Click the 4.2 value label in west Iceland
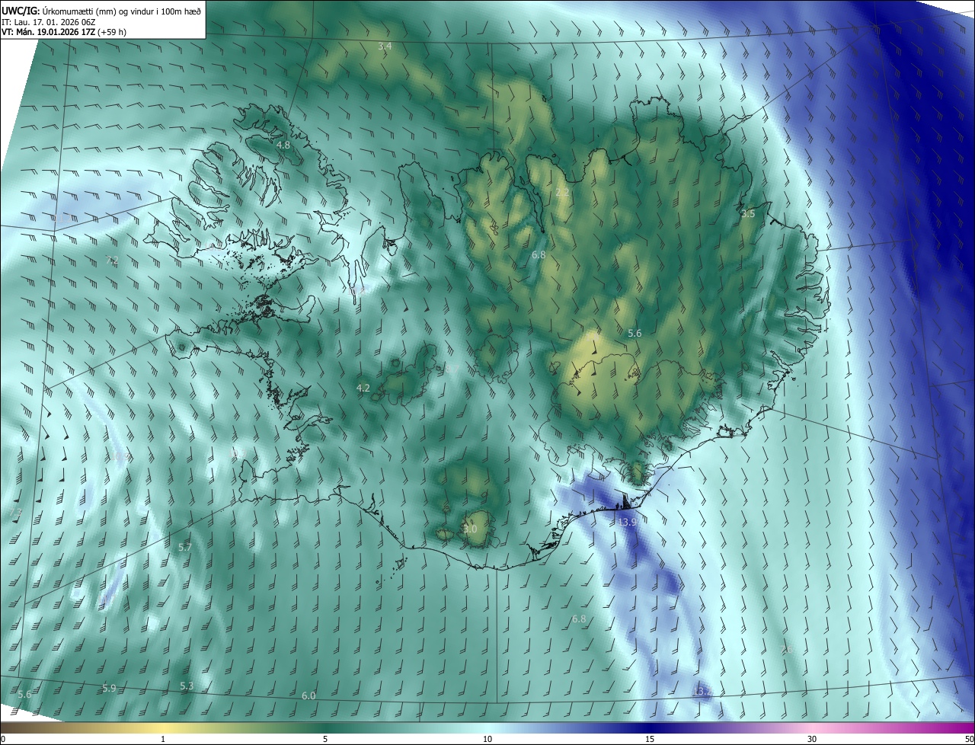The height and width of the screenshot is (745, 975). 363,388
